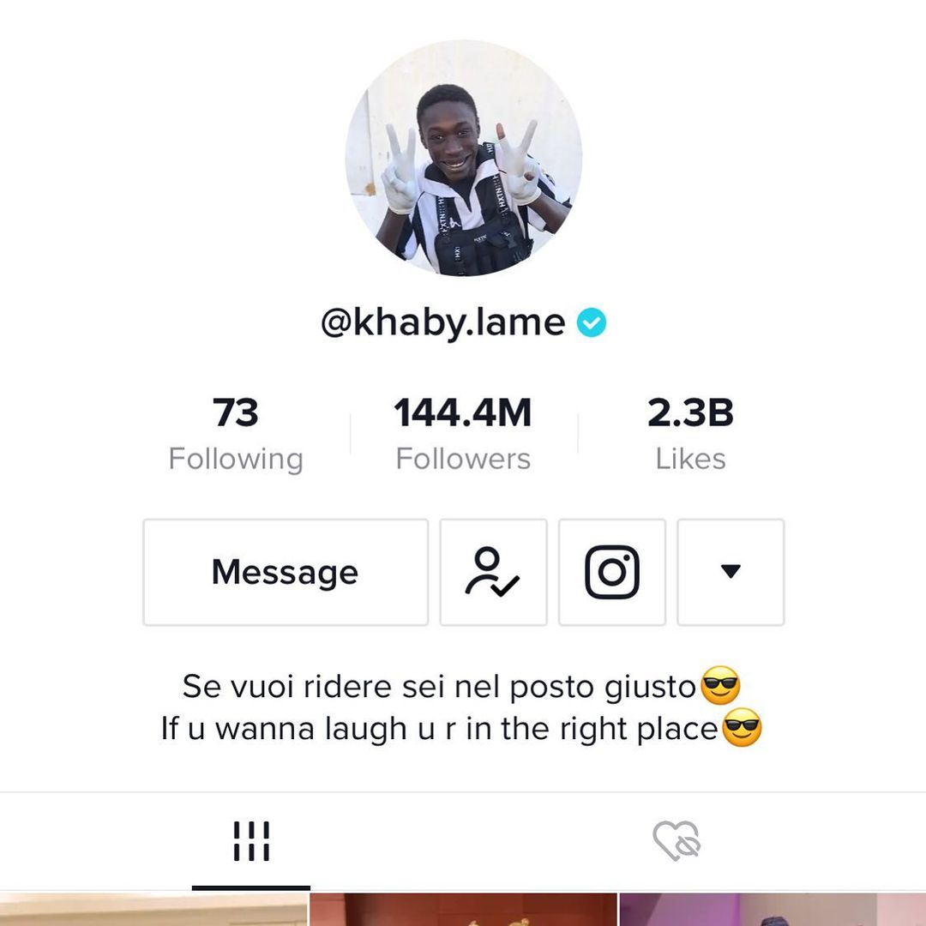Tap sunglasses emoji after 'posto giusto'

(x=720, y=686)
